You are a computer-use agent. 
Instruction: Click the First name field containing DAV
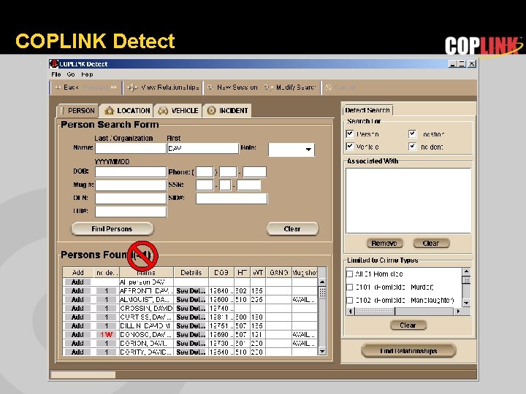[203, 148]
